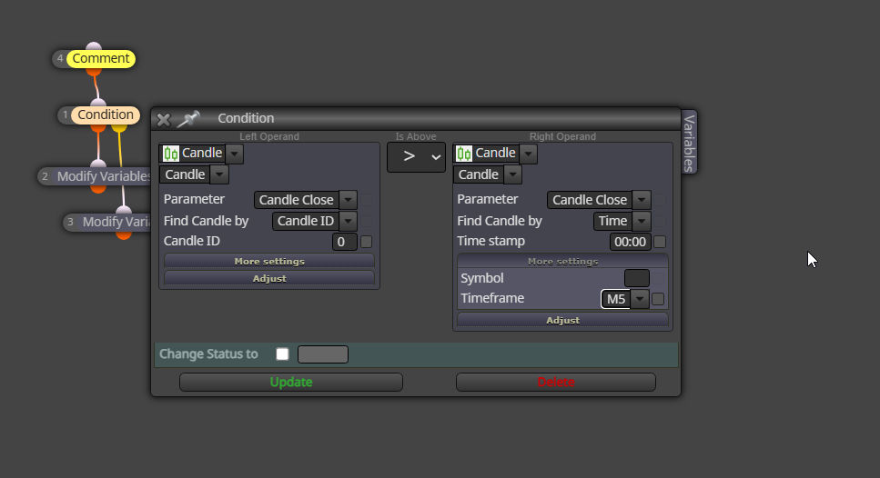
Task: Click the orange connector below node 3
Action: [124, 235]
